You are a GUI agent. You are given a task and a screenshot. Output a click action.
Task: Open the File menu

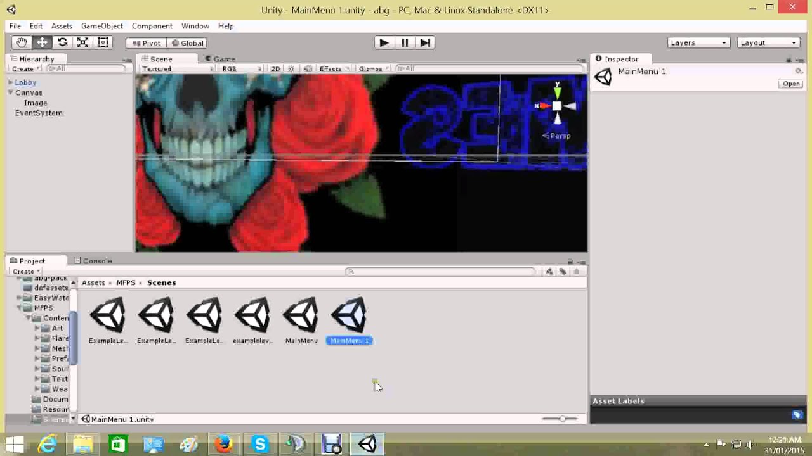(15, 26)
